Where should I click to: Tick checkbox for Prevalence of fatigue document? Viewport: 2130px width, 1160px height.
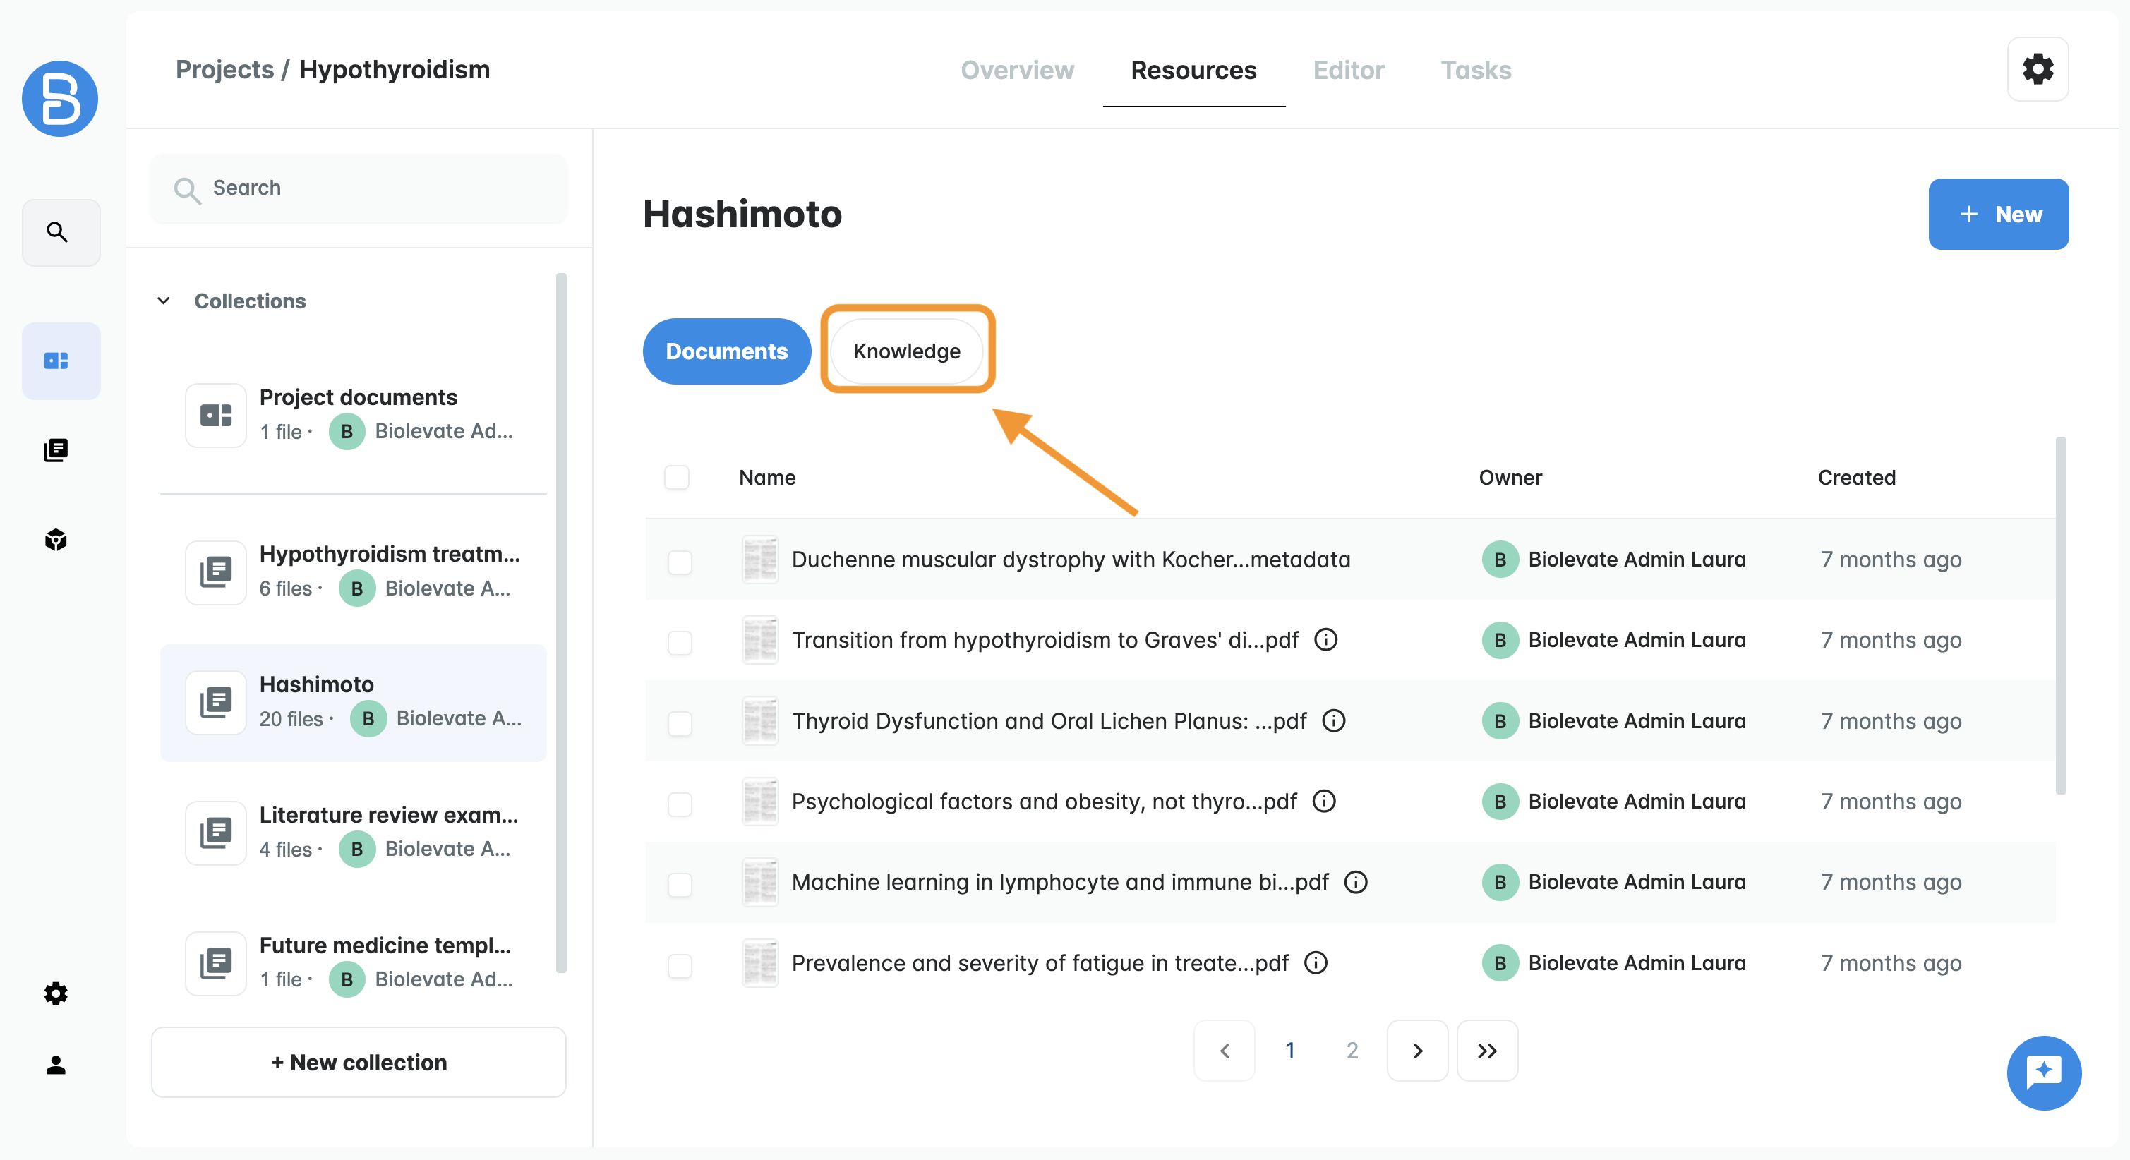click(680, 965)
